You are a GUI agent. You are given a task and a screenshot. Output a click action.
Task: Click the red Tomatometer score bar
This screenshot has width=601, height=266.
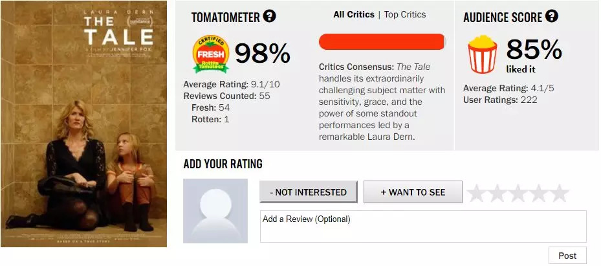pyautogui.click(x=382, y=41)
